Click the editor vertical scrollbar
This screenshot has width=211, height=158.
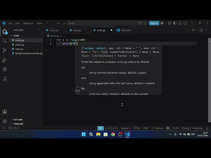click(209, 80)
